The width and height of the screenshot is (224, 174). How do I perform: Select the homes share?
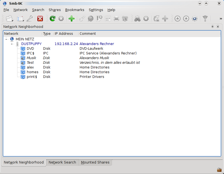point(33,72)
